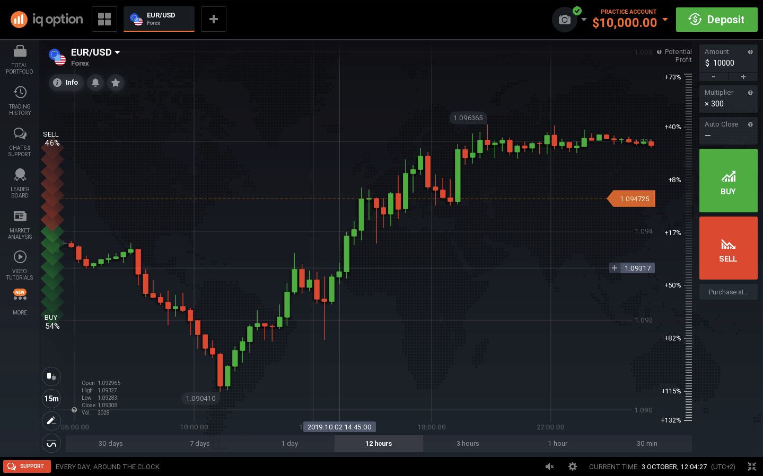Switch chart range to 7 days
The height and width of the screenshot is (476, 763).
(x=200, y=444)
